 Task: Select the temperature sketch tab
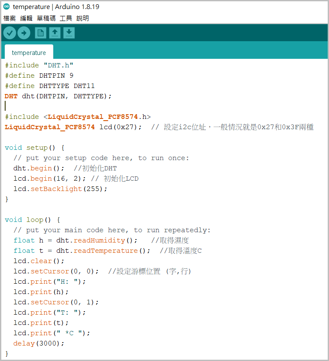click(29, 53)
